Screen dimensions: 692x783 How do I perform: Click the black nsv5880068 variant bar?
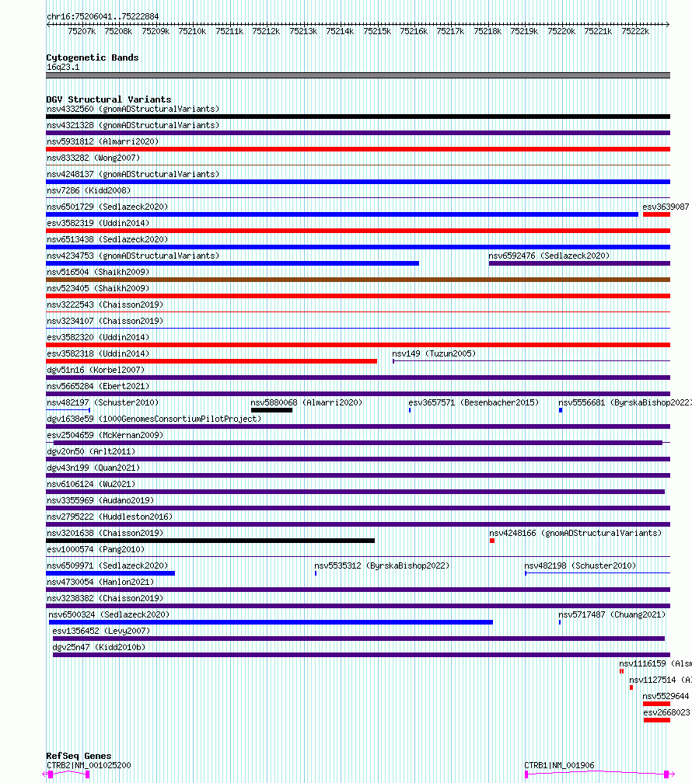point(271,410)
